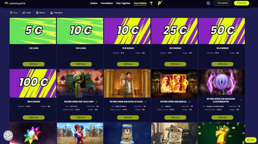Click the casinotogether logo
The height and width of the screenshot is (144, 258).
pyautogui.click(x=15, y=3)
